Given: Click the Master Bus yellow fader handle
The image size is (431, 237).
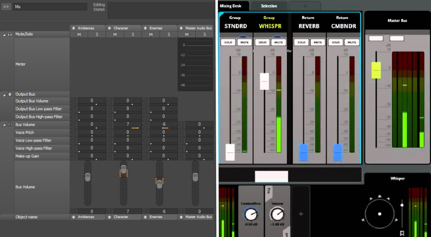Looking at the screenshot, I should tap(376, 70).
